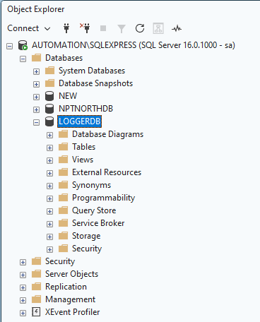Expand the Service Broker node

(x=49, y=224)
